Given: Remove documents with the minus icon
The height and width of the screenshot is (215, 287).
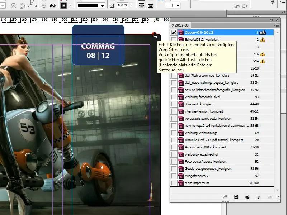Looking at the screenshot, I should tap(269, 197).
